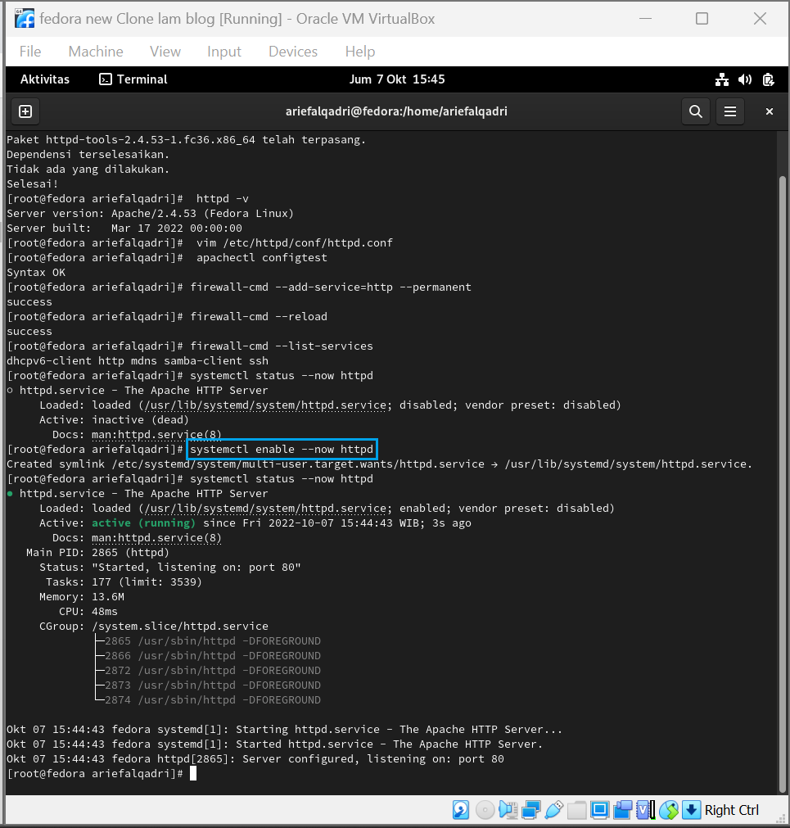This screenshot has width=790, height=828.
Task: Click the Aktivitas overview button
Action: click(45, 79)
